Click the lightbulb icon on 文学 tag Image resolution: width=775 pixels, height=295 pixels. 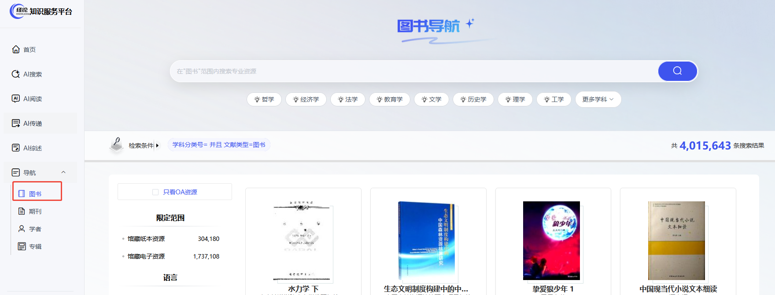[x=424, y=99]
